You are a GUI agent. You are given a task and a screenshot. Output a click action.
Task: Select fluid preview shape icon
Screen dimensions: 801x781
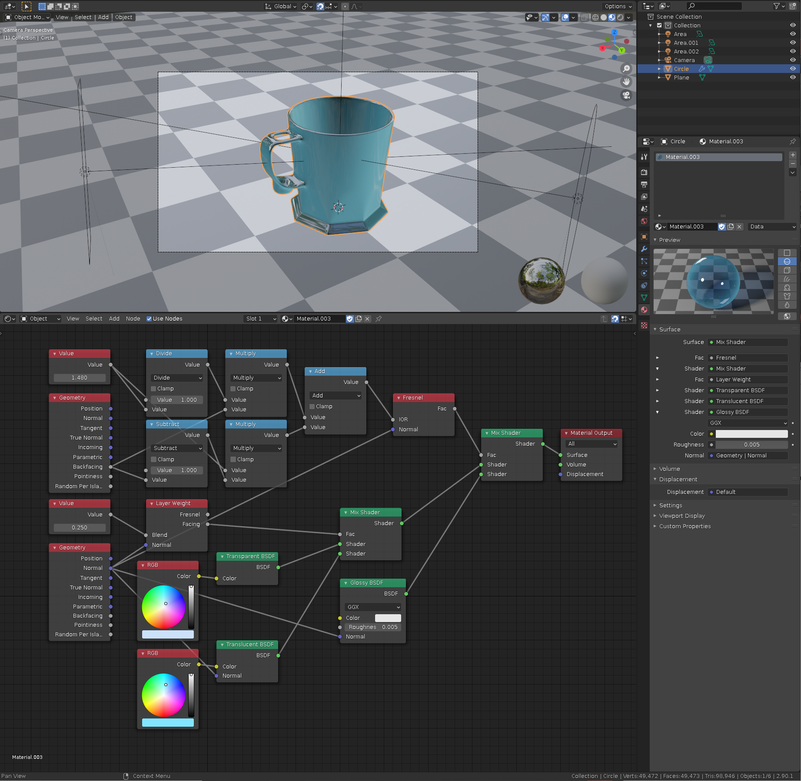coord(787,305)
